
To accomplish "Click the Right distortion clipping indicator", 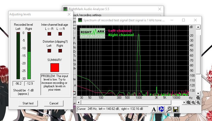I will point(60,51).
